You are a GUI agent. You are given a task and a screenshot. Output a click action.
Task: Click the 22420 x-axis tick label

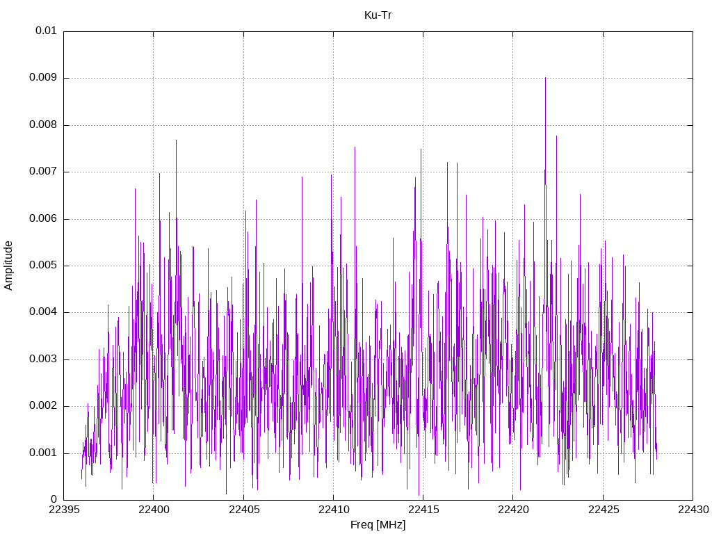click(x=514, y=510)
